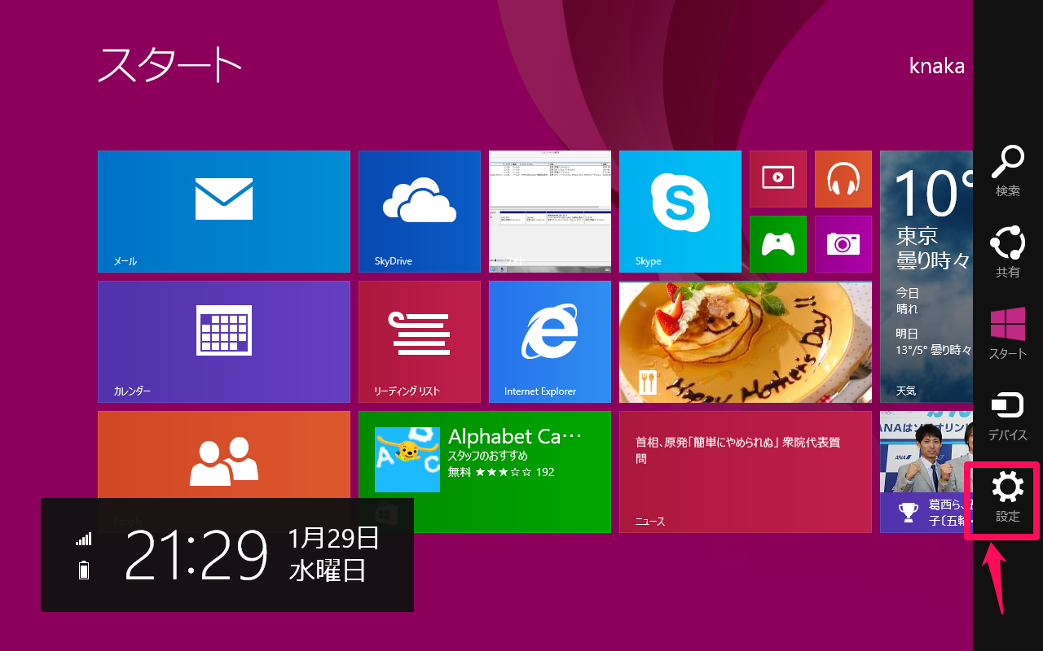Open the Games controller tile

point(778,244)
